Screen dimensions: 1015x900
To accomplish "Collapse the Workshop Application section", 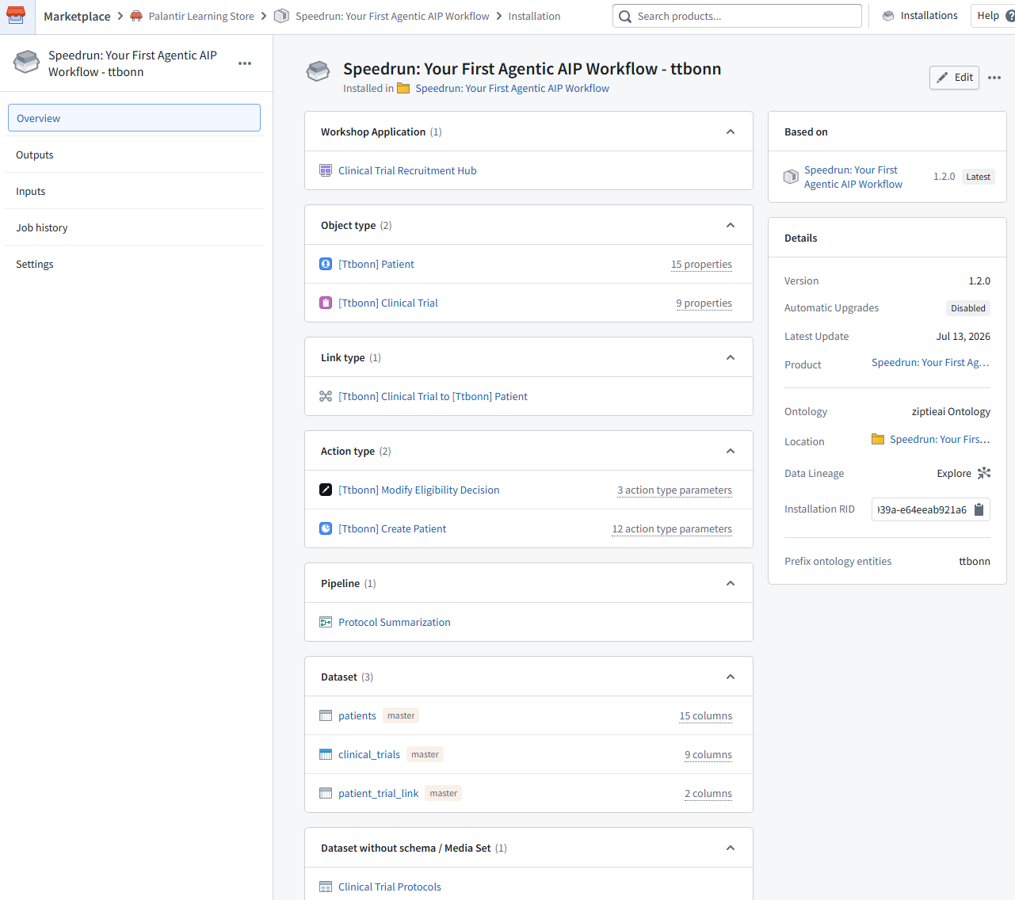I will tap(731, 132).
